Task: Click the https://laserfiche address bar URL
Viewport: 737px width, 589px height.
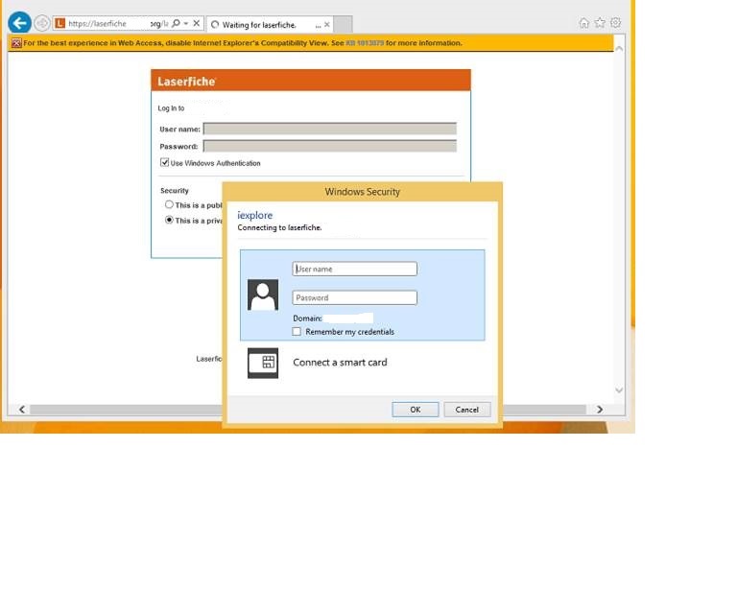Action: pyautogui.click(x=97, y=23)
